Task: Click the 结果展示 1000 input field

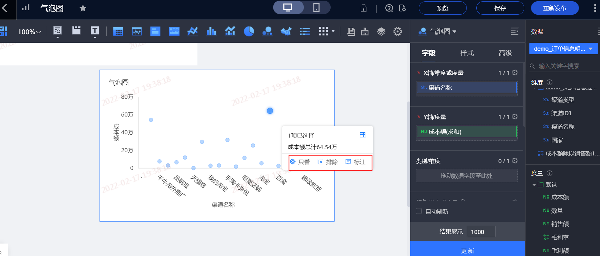Action: point(481,232)
